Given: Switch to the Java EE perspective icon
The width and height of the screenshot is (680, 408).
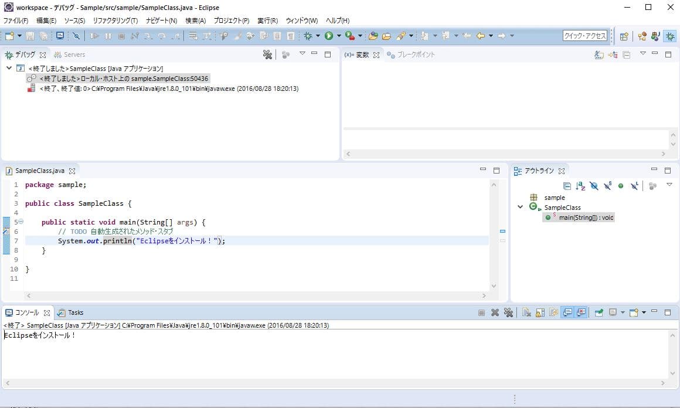Looking at the screenshot, I should [x=642, y=36].
